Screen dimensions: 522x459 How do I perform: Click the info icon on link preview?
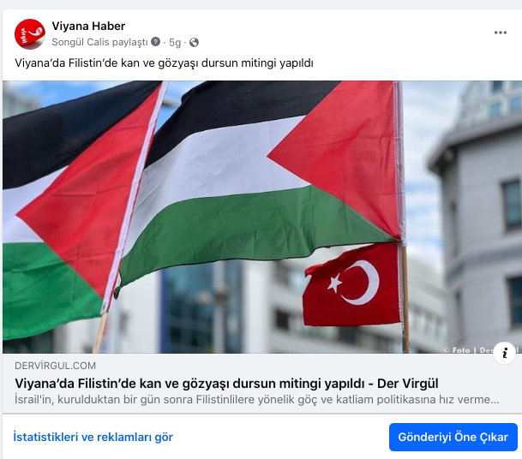point(504,353)
